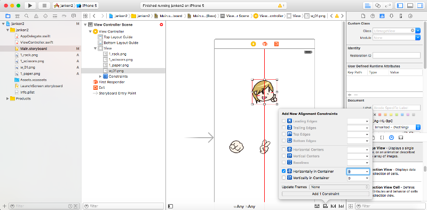This screenshot has width=427, height=210.
Task: Open the Class dropdown arrow
Action: [418, 31]
